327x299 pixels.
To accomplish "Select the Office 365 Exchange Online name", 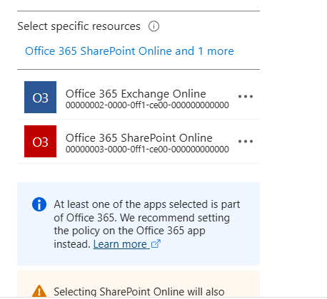I will pyautogui.click(x=136, y=94).
